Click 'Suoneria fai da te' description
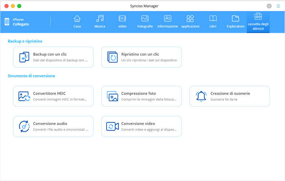 click(x=224, y=99)
